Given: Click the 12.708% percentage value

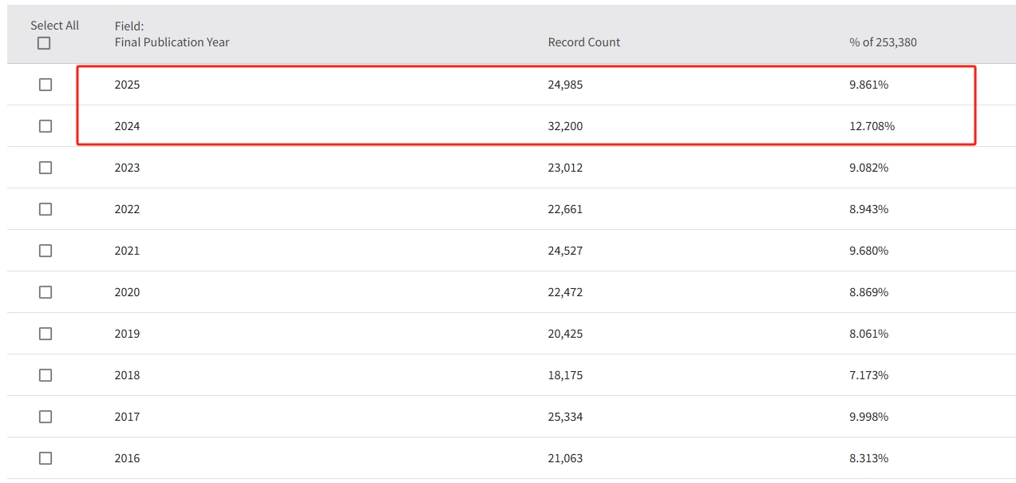Looking at the screenshot, I should point(872,126).
